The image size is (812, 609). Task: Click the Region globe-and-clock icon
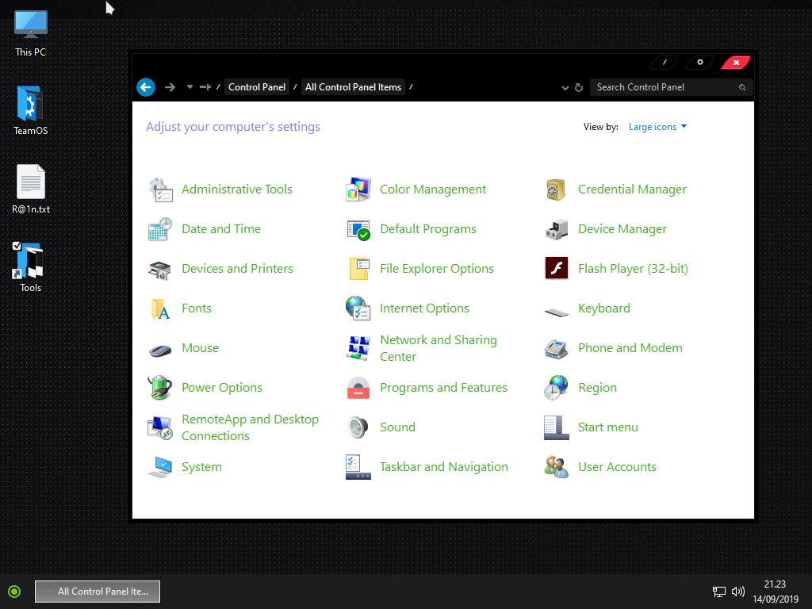coord(556,388)
